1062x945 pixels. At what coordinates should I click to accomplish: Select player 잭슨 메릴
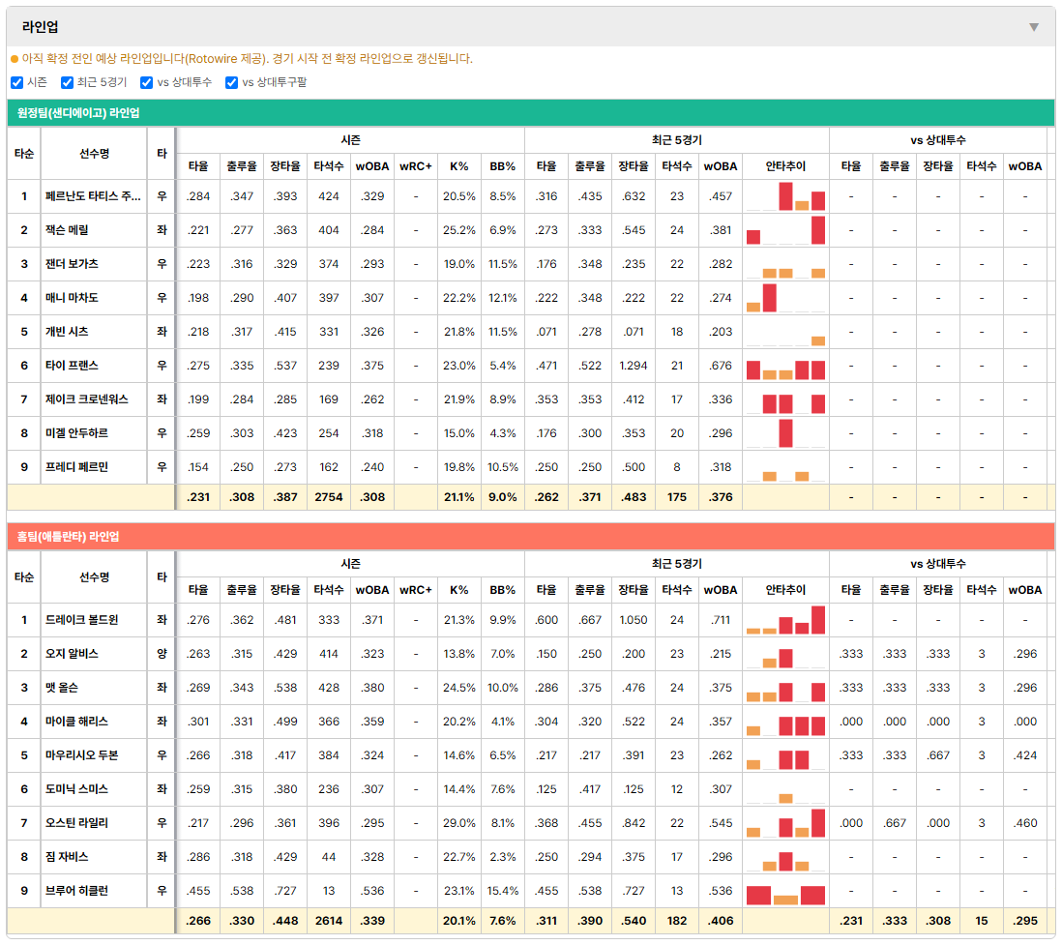tap(67, 230)
